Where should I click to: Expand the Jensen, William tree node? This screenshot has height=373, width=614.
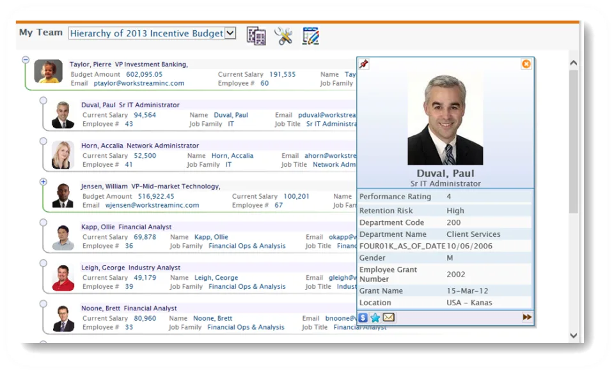coord(43,182)
